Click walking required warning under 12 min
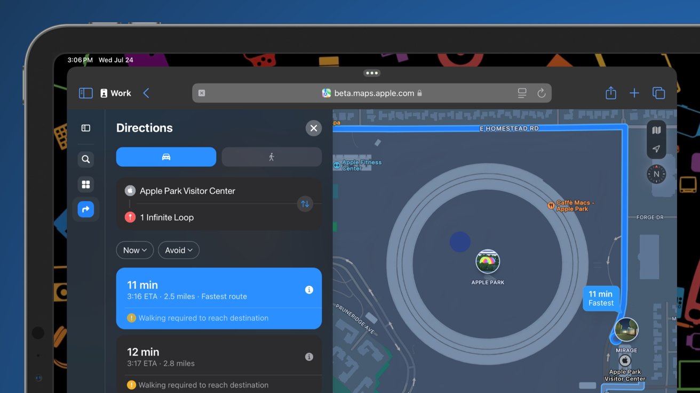 (x=197, y=385)
